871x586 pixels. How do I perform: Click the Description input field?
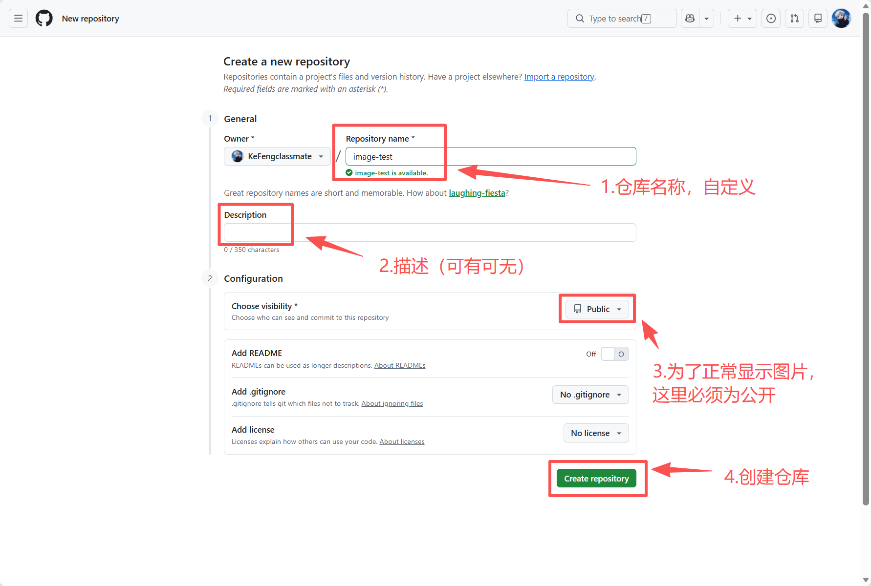click(x=430, y=232)
